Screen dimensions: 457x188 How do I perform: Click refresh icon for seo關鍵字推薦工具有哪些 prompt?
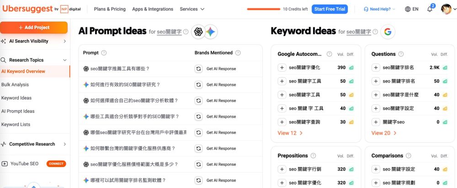coord(198,69)
